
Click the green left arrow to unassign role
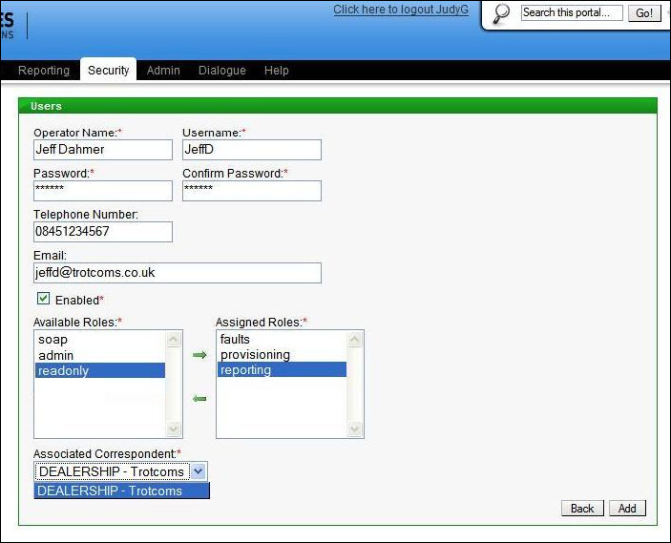[199, 399]
